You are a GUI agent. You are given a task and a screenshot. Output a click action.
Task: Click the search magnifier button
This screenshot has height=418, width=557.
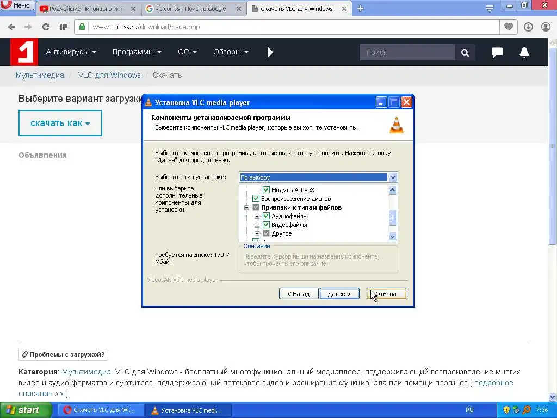[x=465, y=53]
